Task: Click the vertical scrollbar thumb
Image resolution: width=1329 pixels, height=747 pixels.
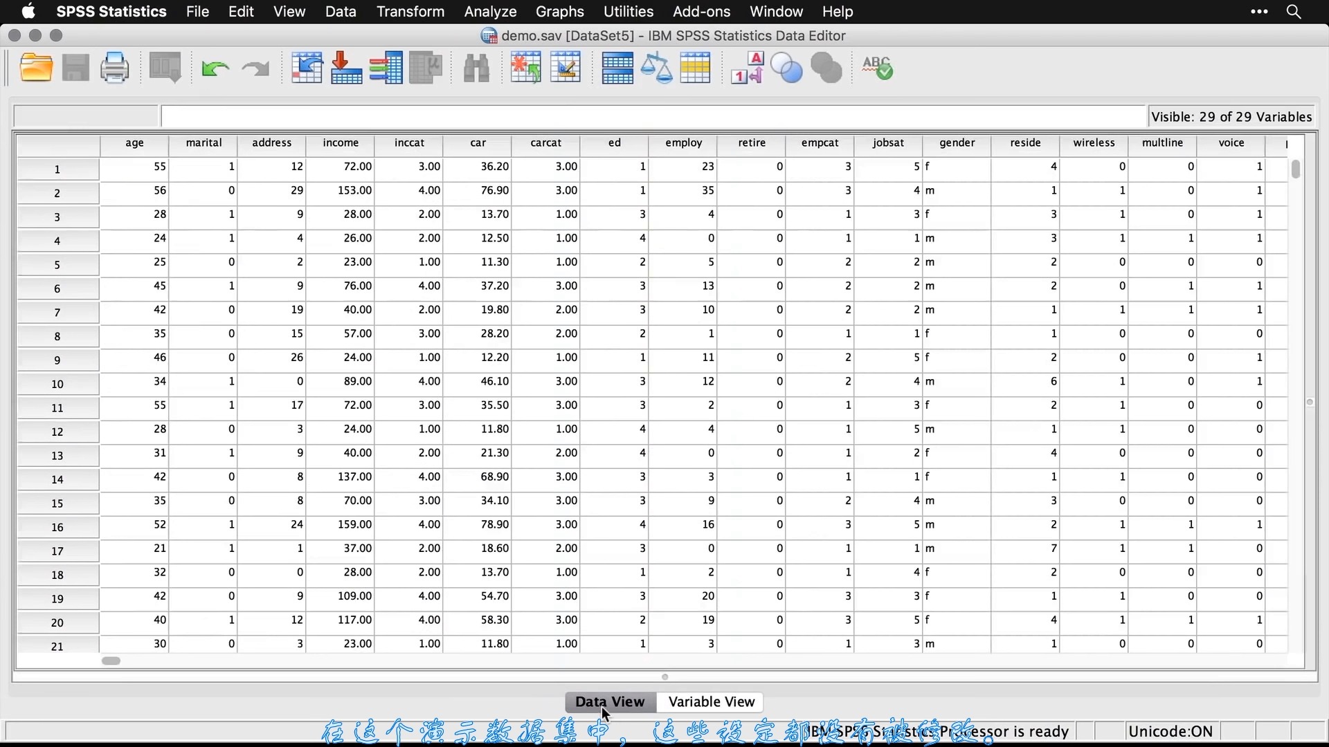Action: (x=1296, y=169)
